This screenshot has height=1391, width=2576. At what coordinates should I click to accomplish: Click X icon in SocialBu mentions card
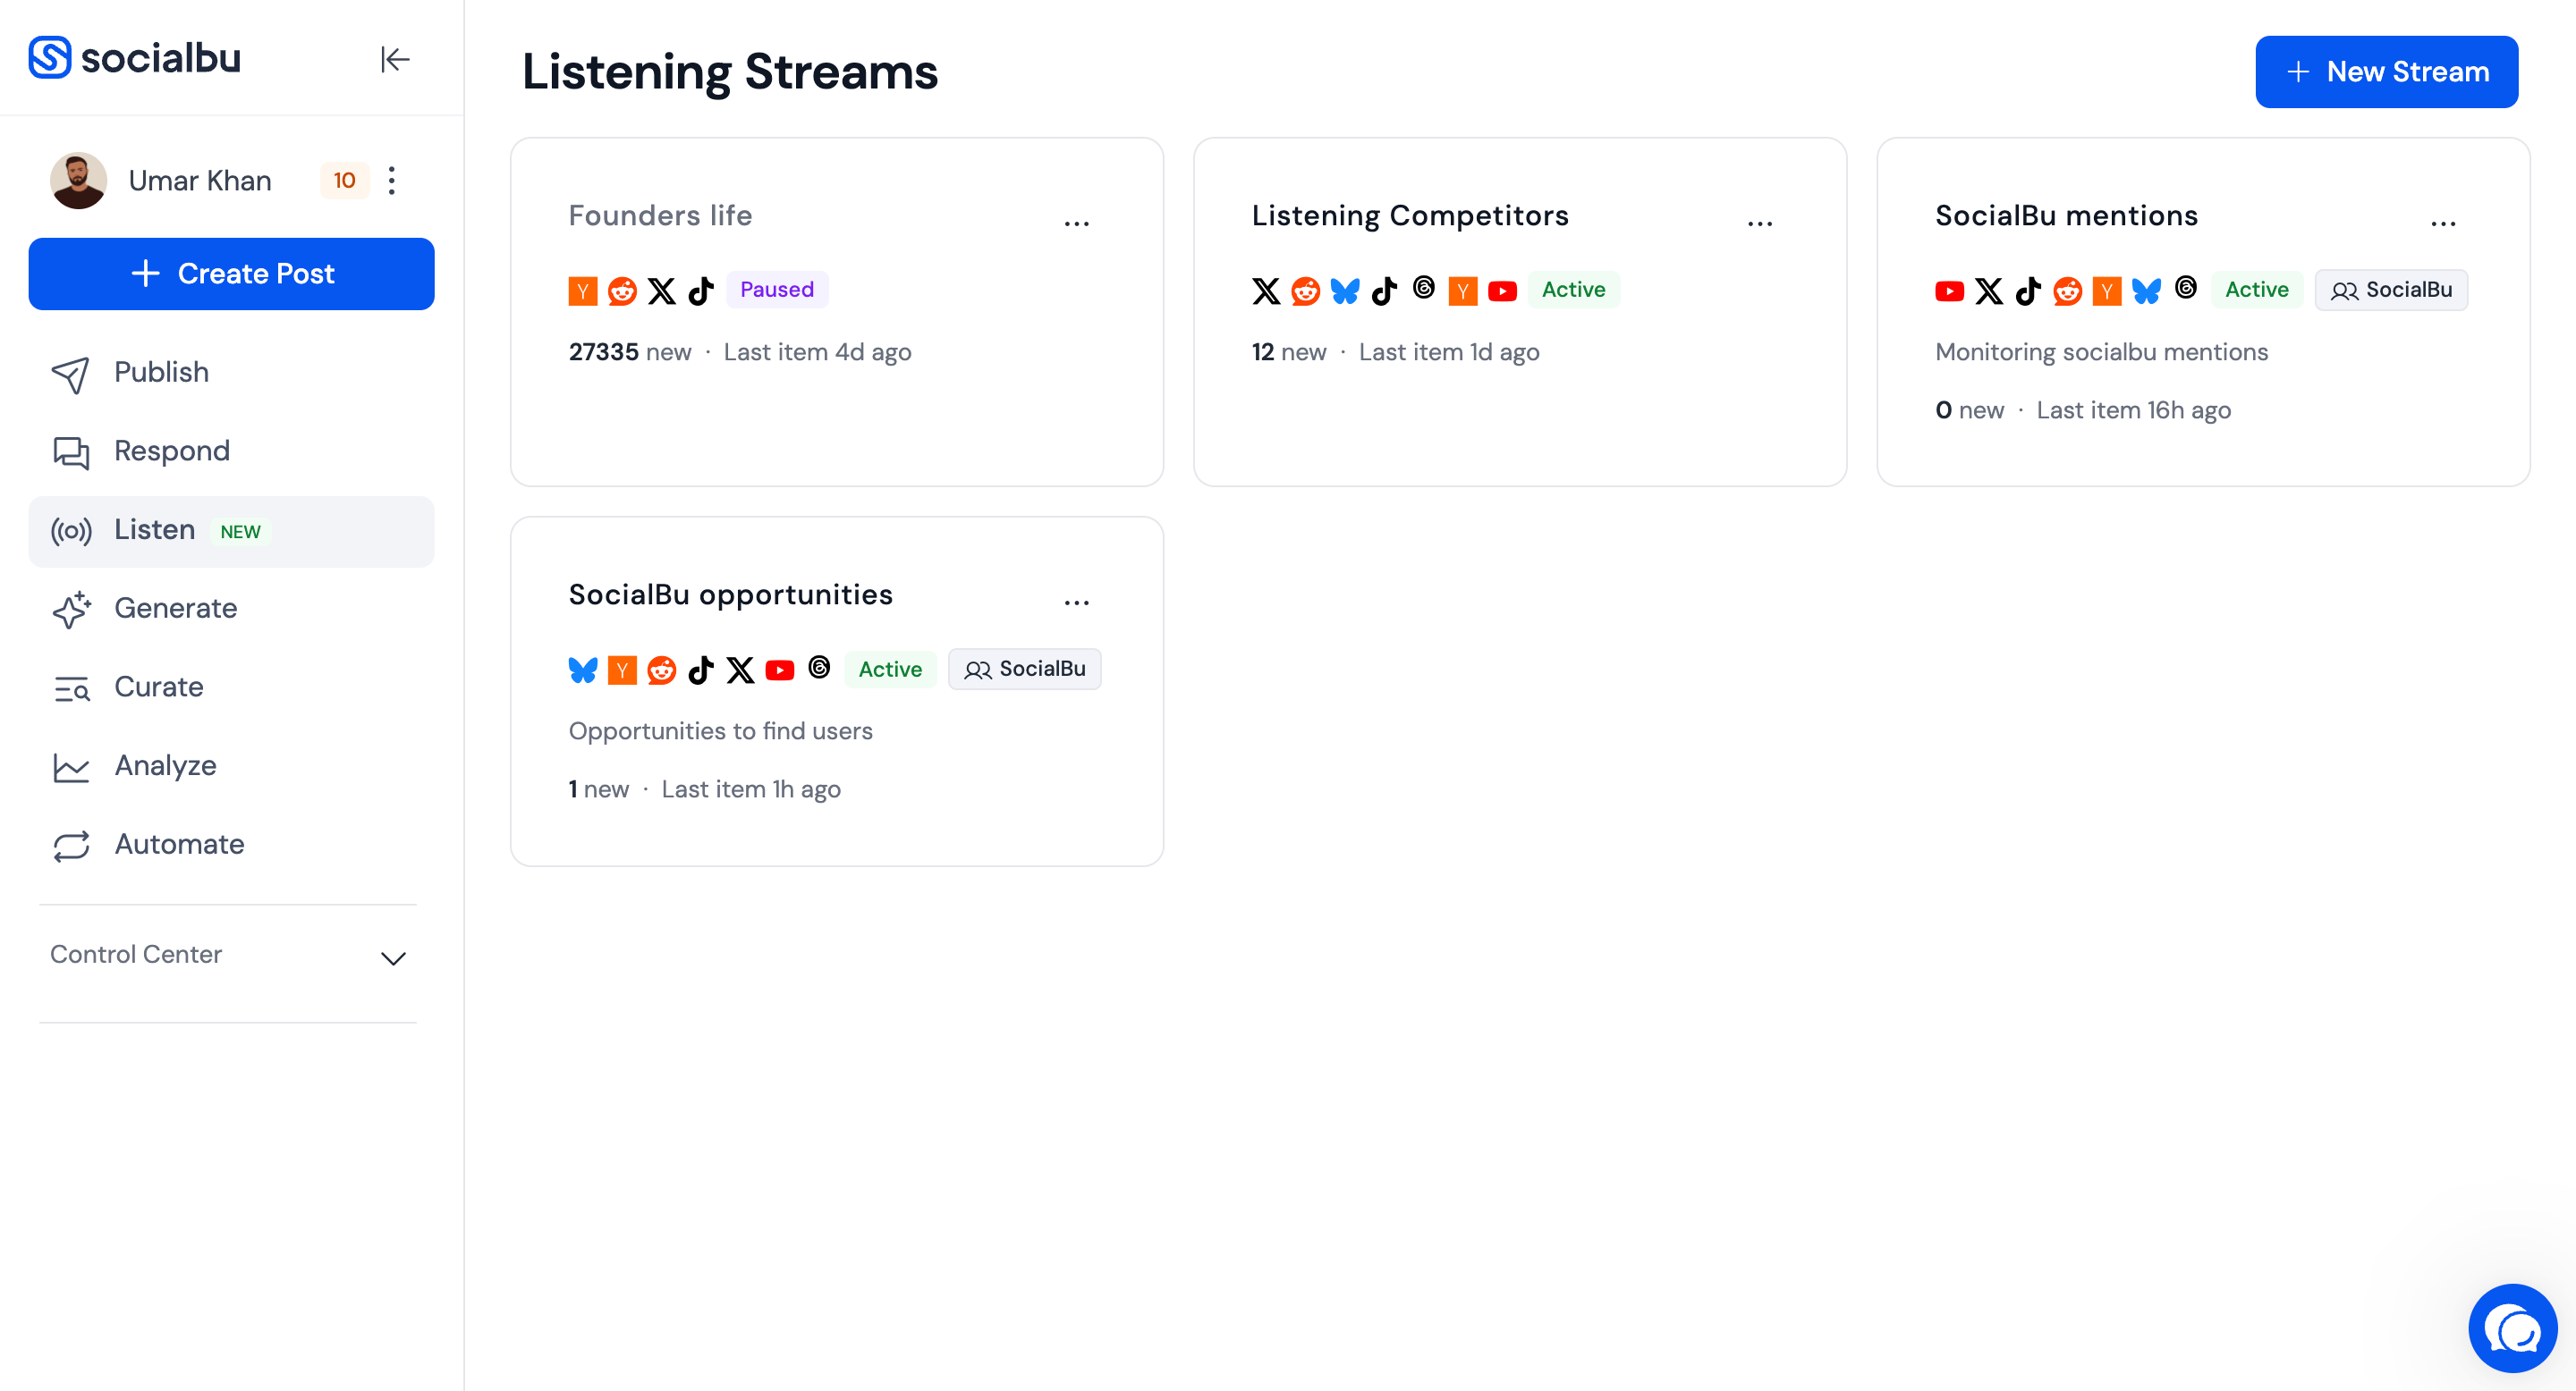point(1988,291)
